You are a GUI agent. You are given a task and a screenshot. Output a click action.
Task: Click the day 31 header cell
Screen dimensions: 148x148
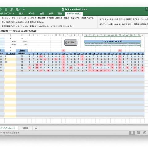142,53
